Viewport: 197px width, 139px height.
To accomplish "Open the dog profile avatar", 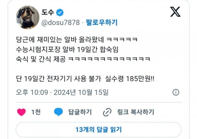I will (28, 17).
